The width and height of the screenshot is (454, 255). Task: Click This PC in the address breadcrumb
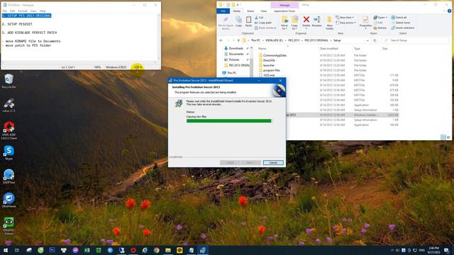255,40
